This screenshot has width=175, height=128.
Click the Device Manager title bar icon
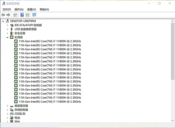click(4, 4)
